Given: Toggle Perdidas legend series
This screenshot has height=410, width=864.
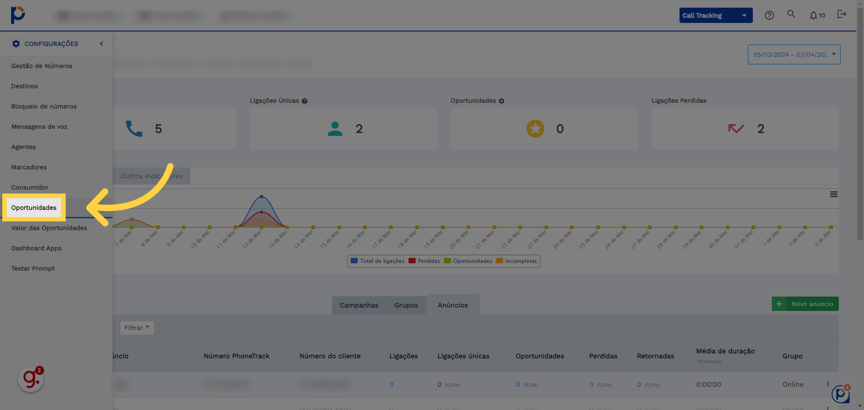Looking at the screenshot, I should [x=424, y=261].
